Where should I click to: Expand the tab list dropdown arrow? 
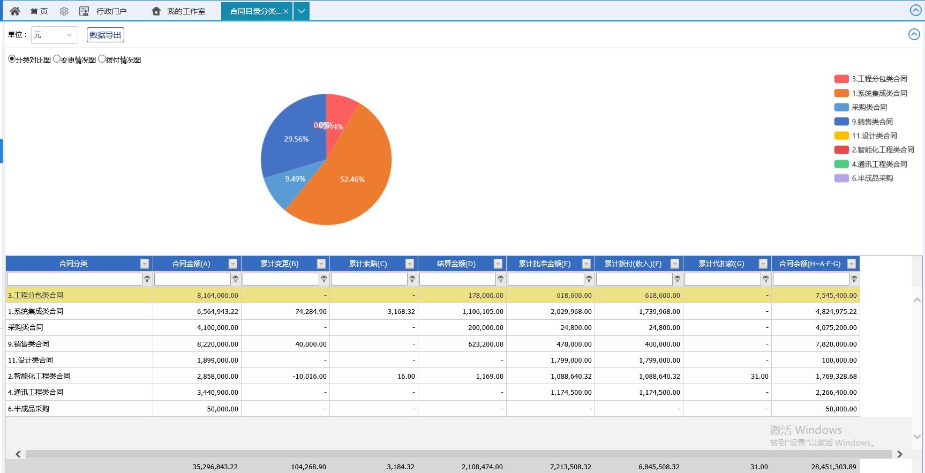tap(302, 11)
